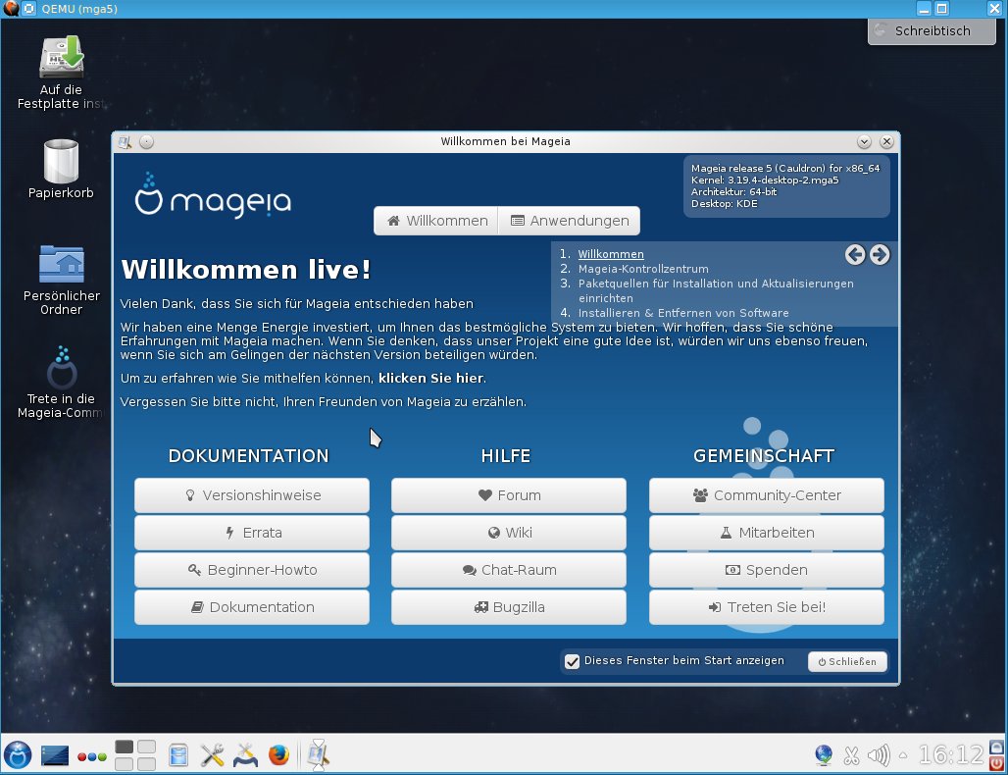Select 'Mageia-Kontrollzentrum' in the slide list
This screenshot has height=775, width=1008.
coord(642,269)
